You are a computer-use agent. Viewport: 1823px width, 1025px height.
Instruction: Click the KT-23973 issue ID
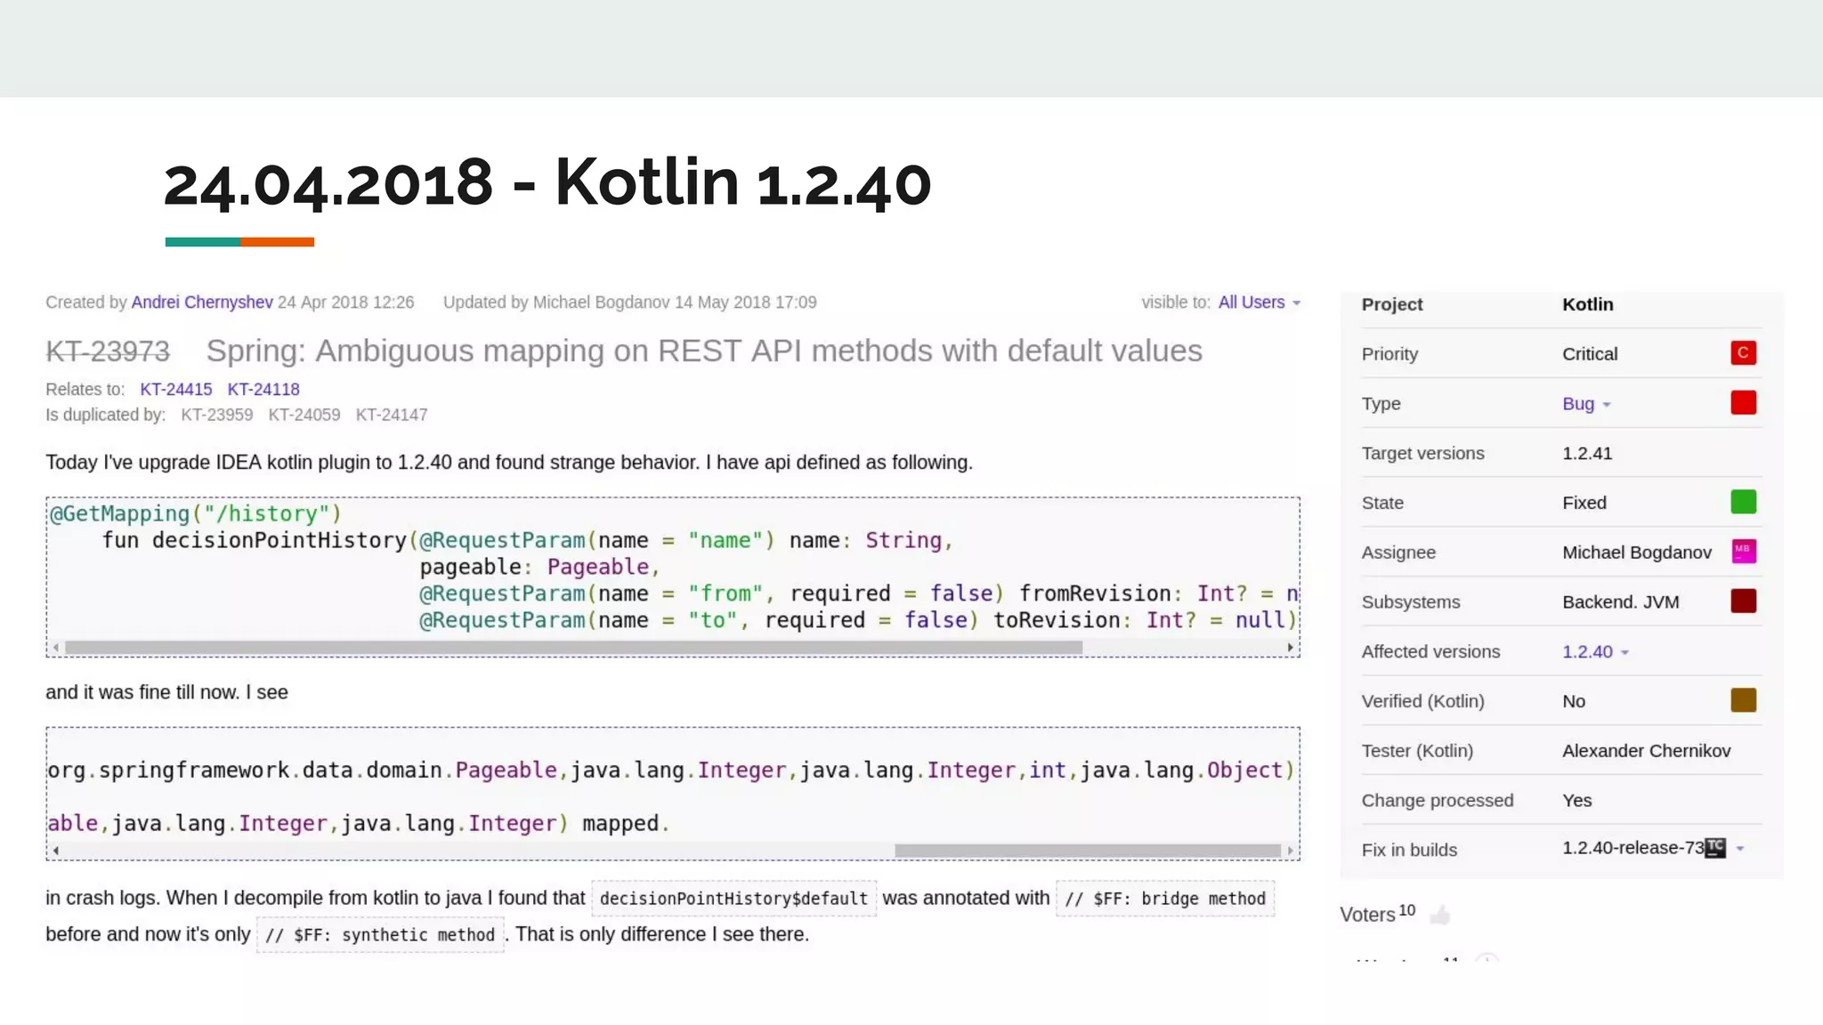[x=108, y=351]
